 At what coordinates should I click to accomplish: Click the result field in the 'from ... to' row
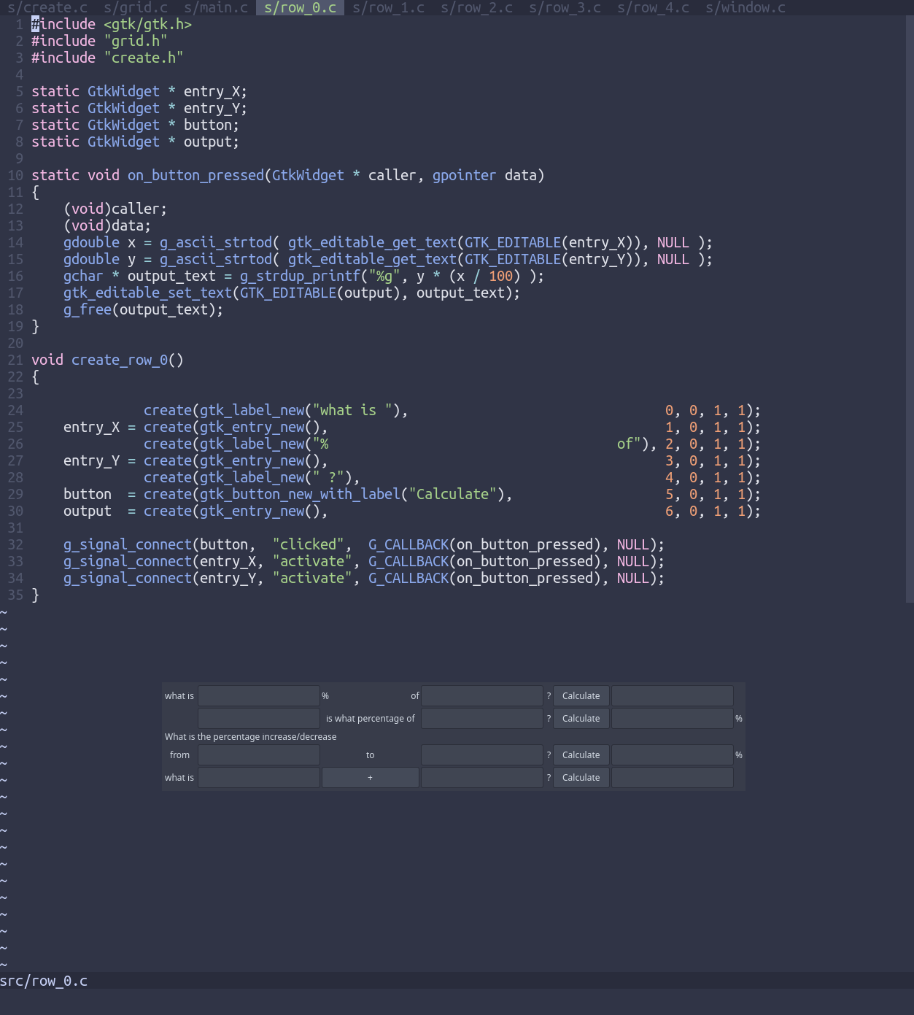673,755
